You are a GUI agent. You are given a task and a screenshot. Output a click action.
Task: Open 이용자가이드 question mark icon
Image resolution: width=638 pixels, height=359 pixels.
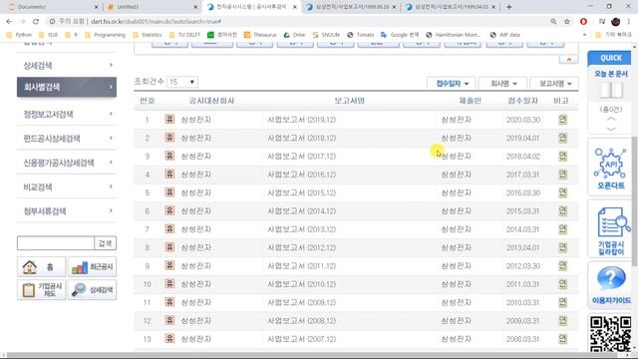pos(611,284)
